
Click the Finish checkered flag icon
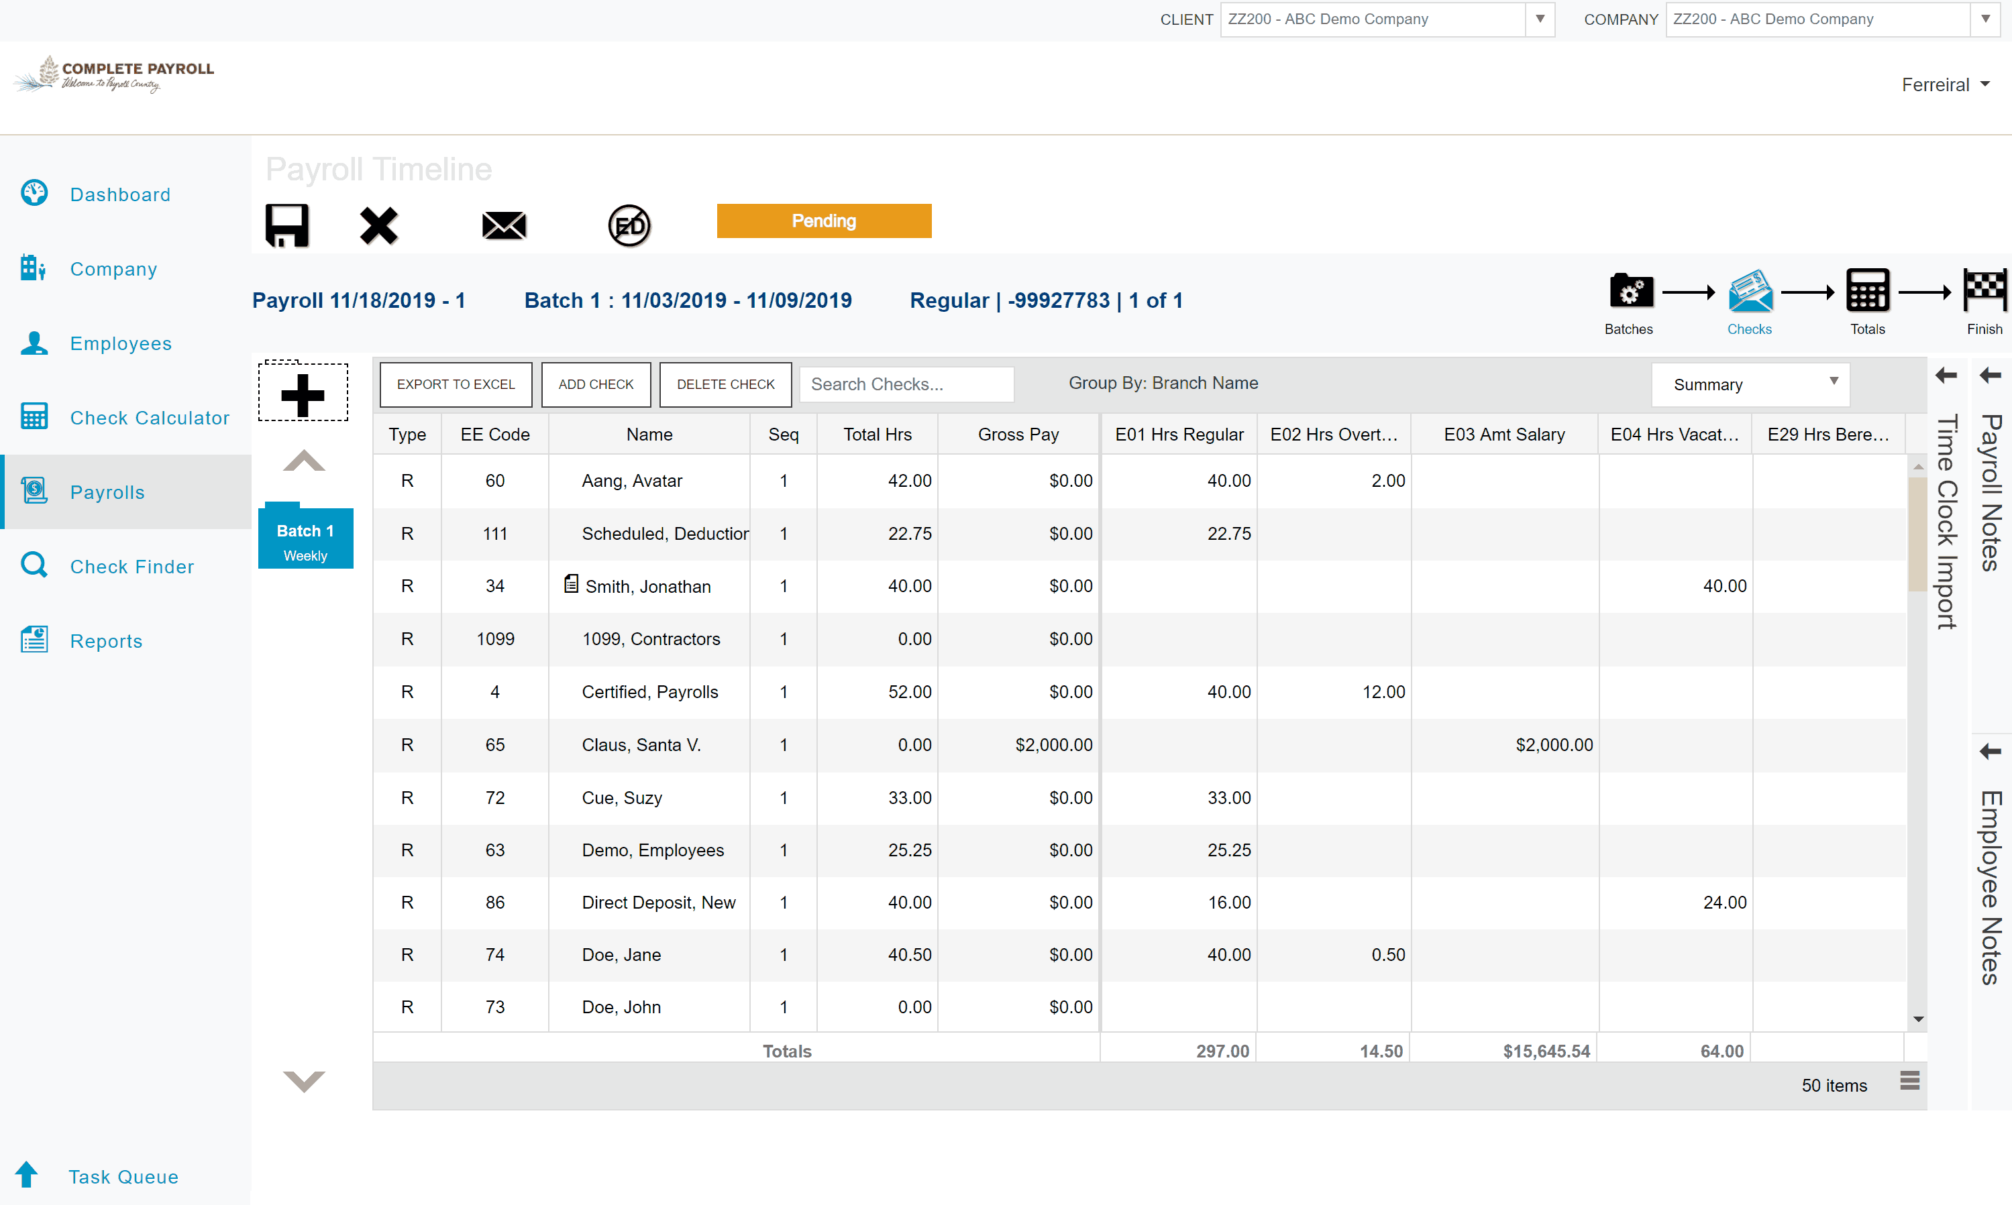point(1984,292)
